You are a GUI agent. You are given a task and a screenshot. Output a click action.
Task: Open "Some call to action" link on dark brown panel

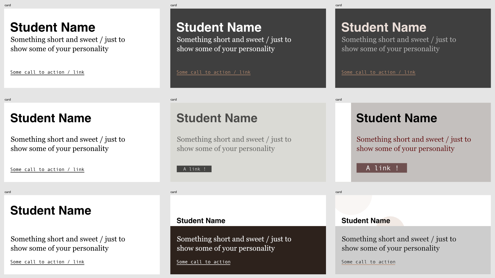click(x=204, y=262)
